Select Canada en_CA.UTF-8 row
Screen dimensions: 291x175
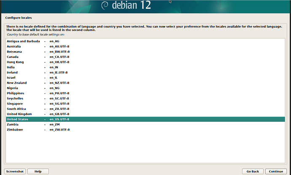click(x=145, y=57)
